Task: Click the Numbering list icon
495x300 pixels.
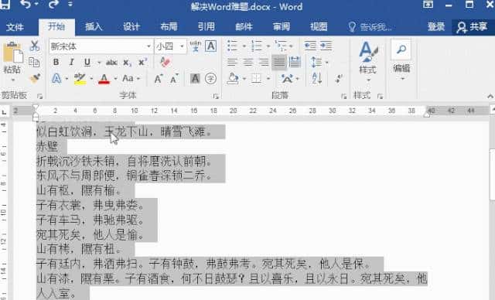Action: tap(257, 46)
